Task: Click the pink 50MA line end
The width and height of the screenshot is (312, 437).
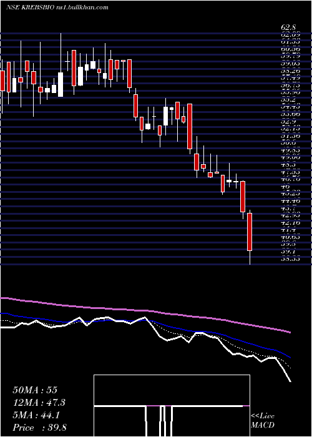Action: (290, 332)
